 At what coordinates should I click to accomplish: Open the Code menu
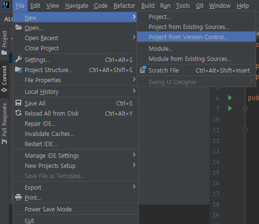click(101, 6)
